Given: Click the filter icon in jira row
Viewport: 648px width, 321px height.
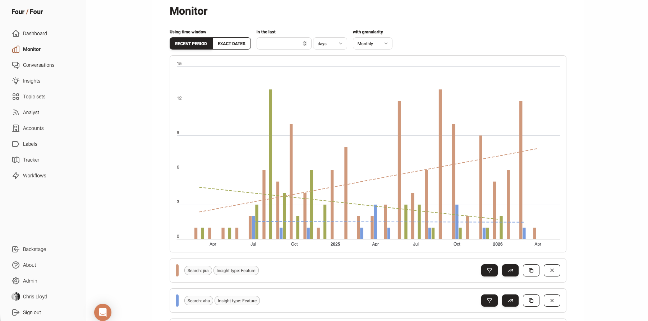Looking at the screenshot, I should 489,270.
